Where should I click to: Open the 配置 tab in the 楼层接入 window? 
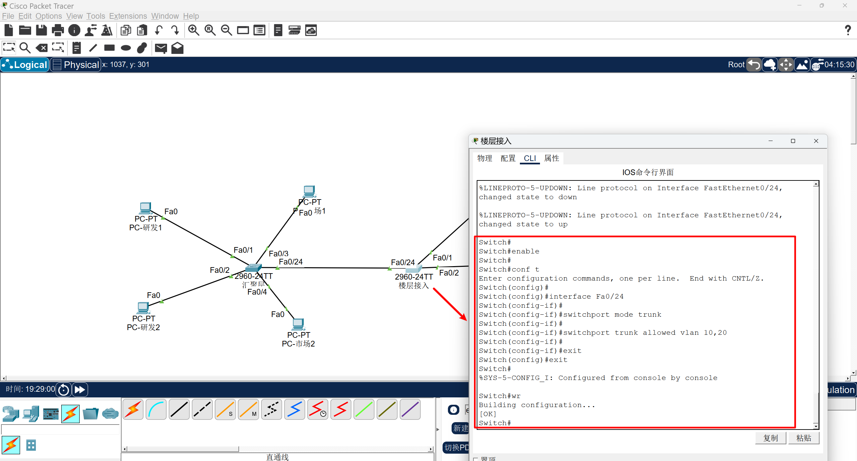coord(508,158)
